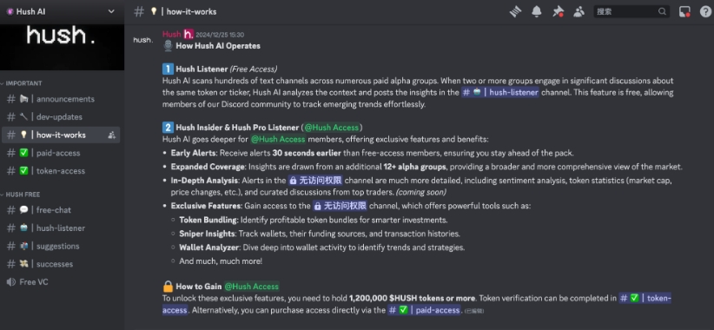Focus the search field in header

(x=631, y=12)
